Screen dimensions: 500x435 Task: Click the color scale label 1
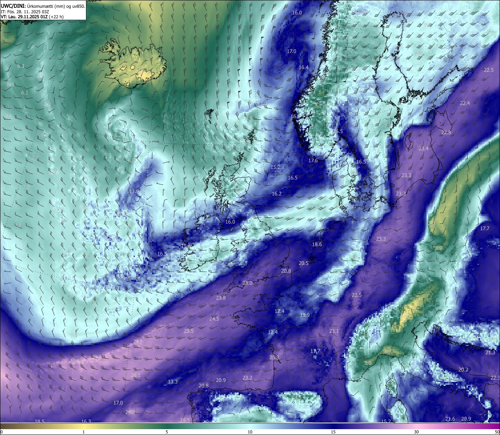tap(84, 432)
